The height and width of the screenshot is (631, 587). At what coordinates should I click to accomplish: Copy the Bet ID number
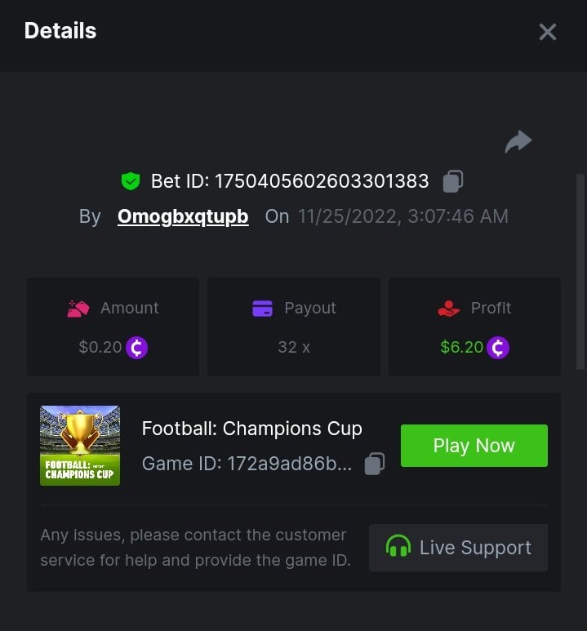[x=453, y=181]
